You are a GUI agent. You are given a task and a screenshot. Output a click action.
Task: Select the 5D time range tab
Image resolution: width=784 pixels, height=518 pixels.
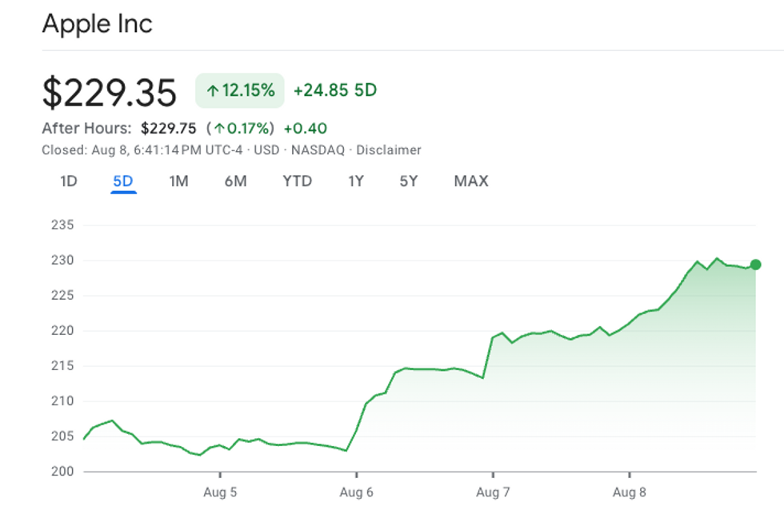point(123,181)
